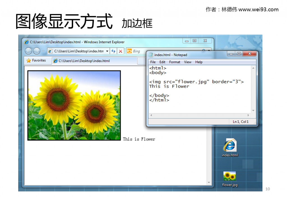
Task: Open the View menu in Notepad
Action: (188, 62)
